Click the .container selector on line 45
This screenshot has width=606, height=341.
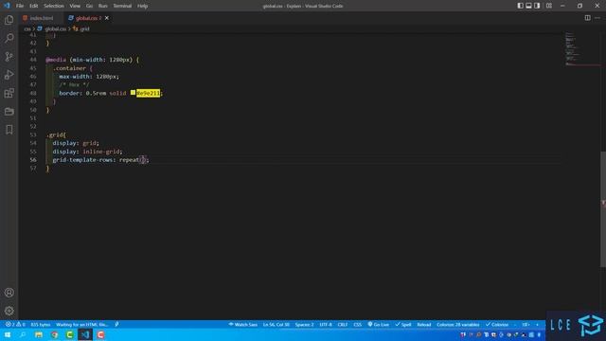click(69, 68)
